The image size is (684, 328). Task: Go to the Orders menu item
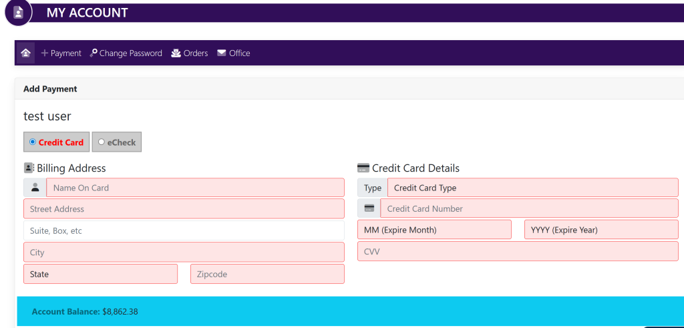[x=190, y=53]
